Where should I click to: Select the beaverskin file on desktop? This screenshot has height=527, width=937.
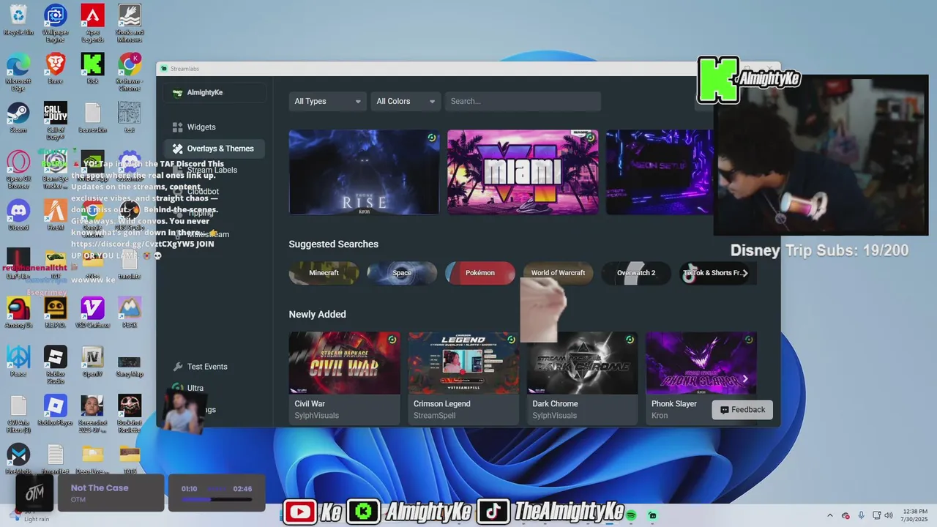tap(92, 118)
